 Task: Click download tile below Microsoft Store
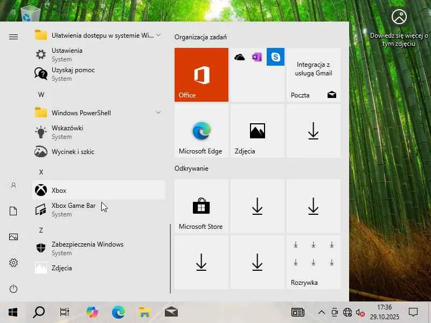click(x=201, y=262)
